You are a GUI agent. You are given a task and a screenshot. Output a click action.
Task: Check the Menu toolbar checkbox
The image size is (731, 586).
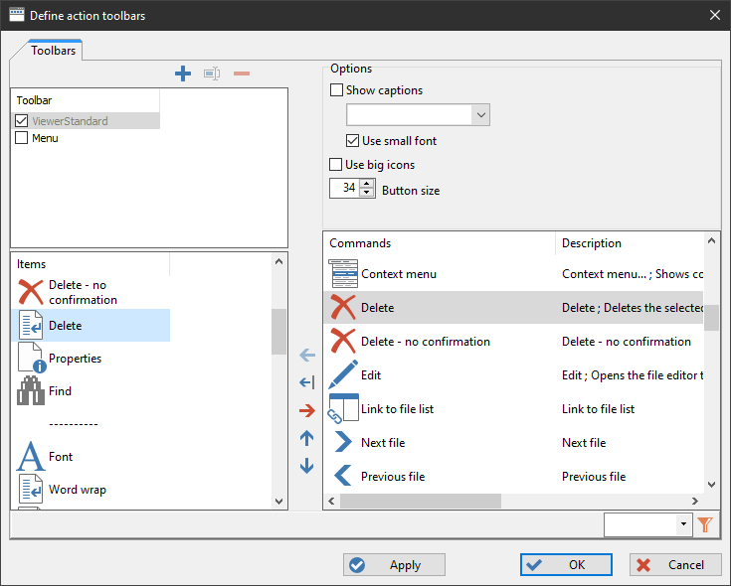click(22, 138)
